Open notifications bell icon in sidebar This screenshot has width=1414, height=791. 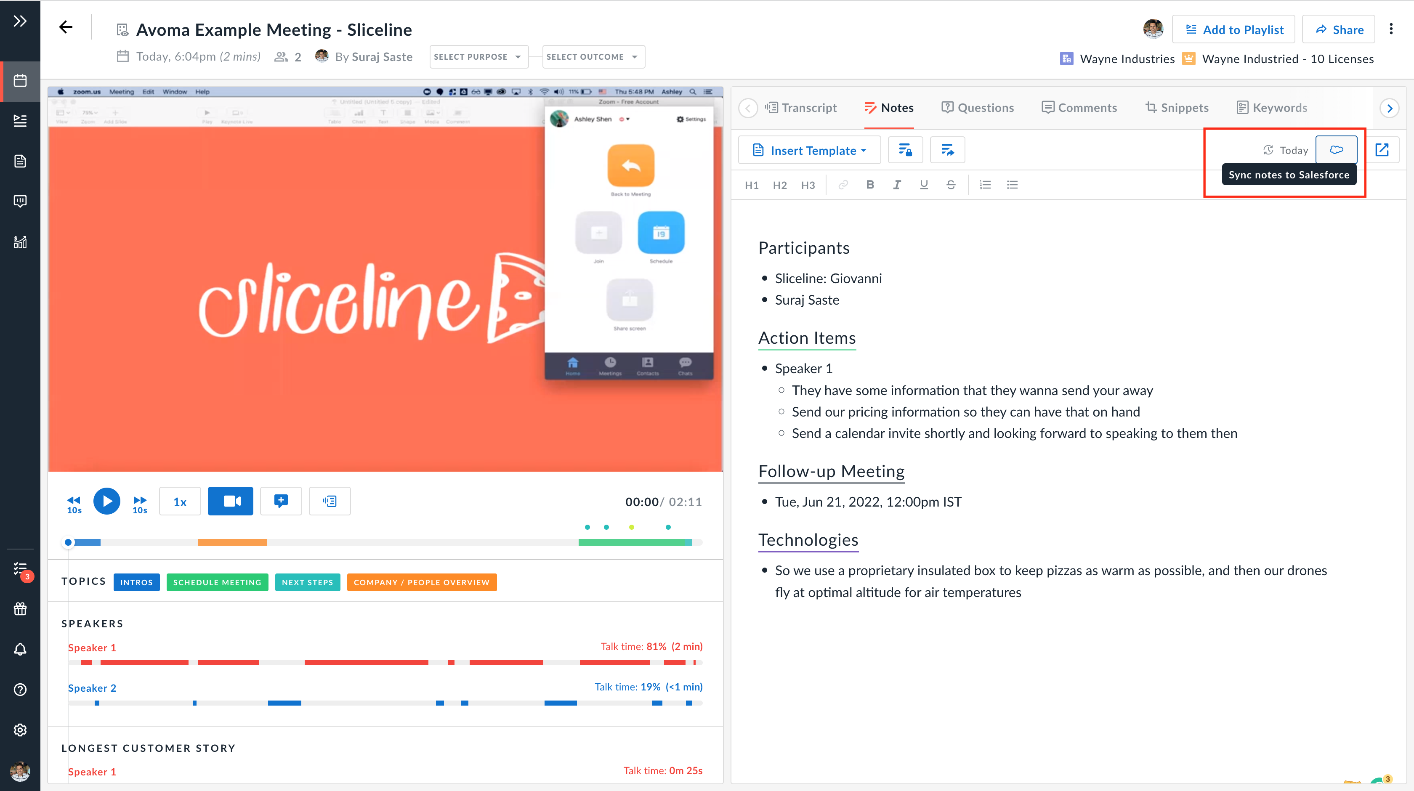pos(20,649)
